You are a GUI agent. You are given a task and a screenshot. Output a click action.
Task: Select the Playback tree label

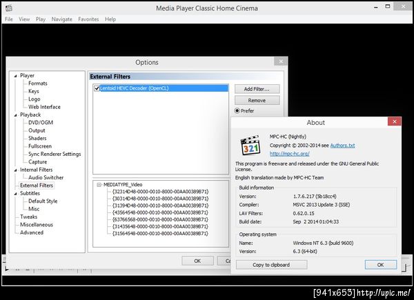tap(30, 115)
